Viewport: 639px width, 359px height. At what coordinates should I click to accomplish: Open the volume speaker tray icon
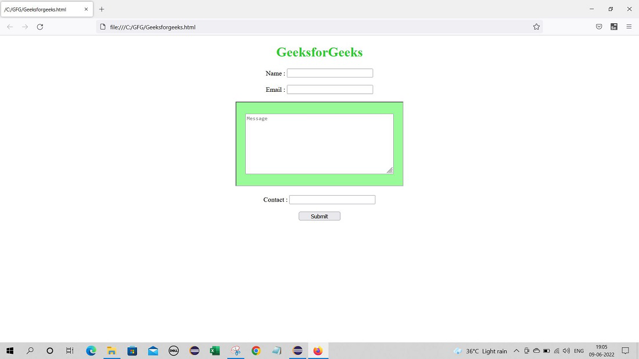pos(566,351)
